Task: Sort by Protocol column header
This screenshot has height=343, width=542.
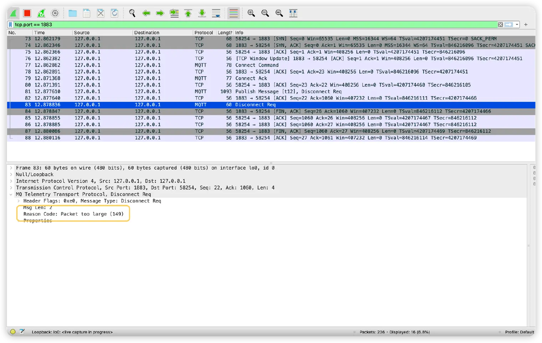Action: coord(205,32)
